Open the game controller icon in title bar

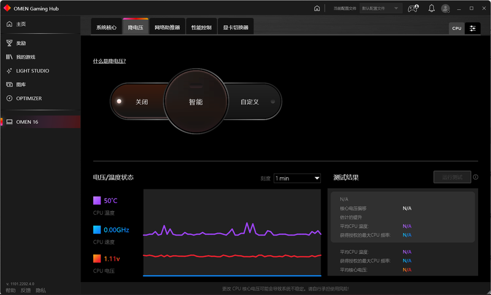413,9
